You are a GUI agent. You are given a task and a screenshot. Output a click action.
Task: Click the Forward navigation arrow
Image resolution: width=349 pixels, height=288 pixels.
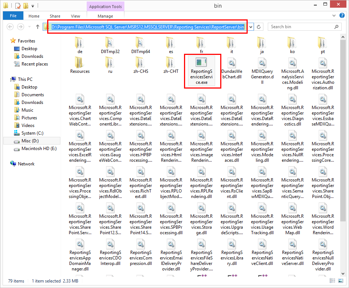point(21,27)
